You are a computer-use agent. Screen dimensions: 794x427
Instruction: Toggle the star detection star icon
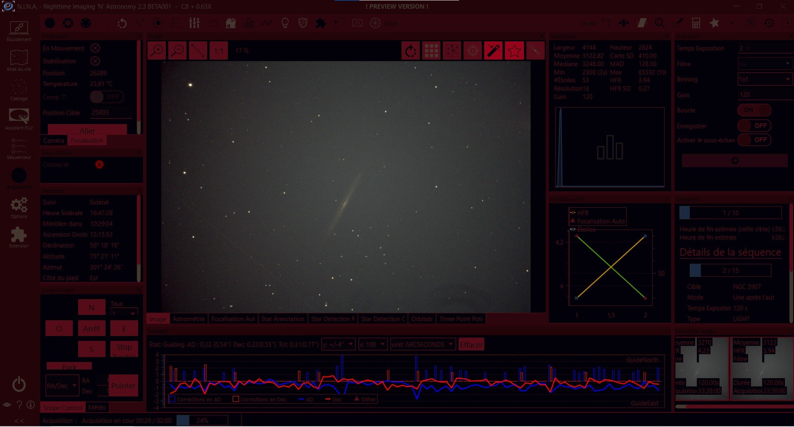514,51
